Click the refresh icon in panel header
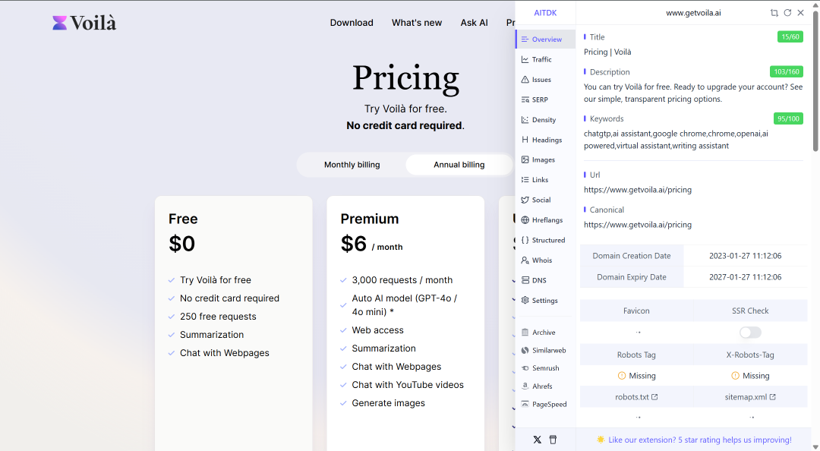 tap(787, 13)
